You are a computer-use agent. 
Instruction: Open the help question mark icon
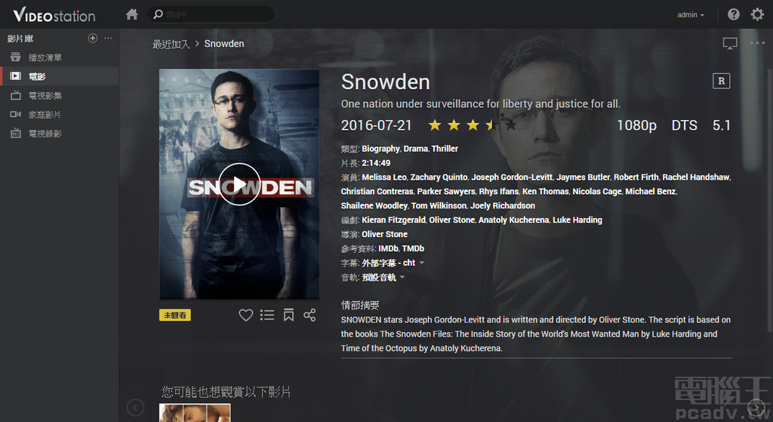pyautogui.click(x=734, y=14)
